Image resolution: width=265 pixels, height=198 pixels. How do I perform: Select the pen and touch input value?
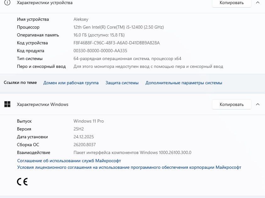point(148,66)
